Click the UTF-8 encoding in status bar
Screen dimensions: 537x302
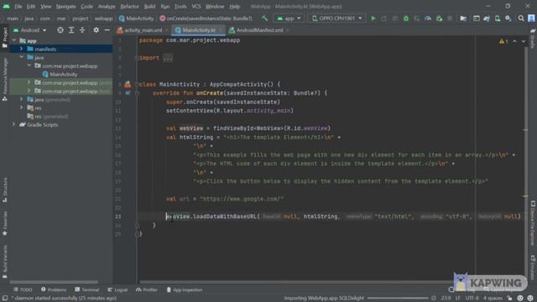[472, 299]
